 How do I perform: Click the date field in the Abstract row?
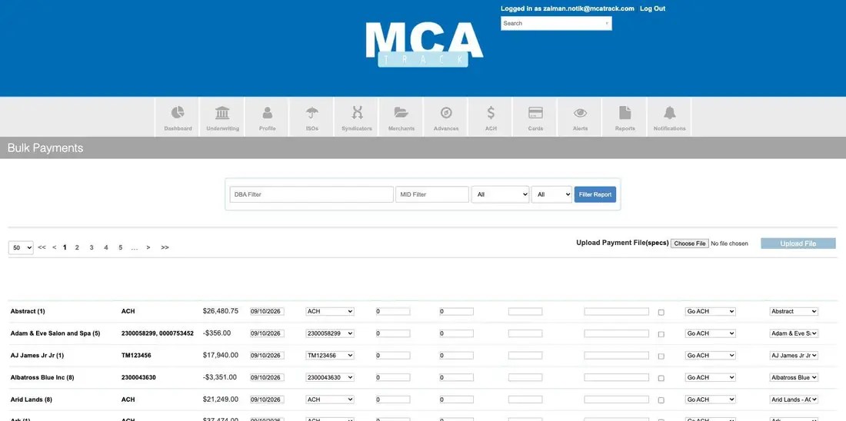pos(267,312)
